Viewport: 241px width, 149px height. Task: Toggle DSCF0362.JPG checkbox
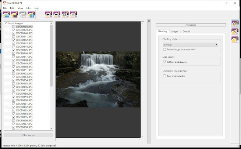[14, 107]
